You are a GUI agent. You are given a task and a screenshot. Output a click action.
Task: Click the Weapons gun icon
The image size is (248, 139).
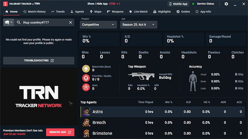point(108,12)
